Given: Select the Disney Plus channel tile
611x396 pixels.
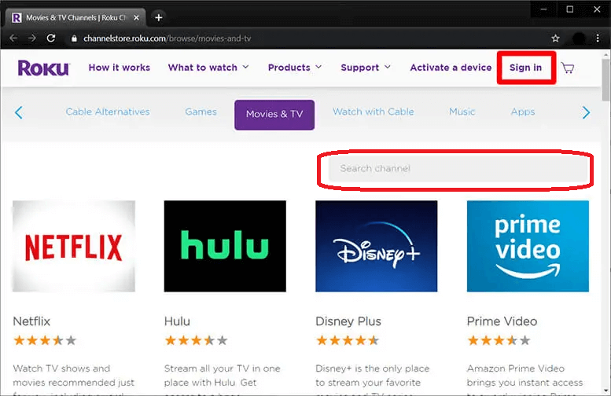Looking at the screenshot, I should [x=376, y=246].
